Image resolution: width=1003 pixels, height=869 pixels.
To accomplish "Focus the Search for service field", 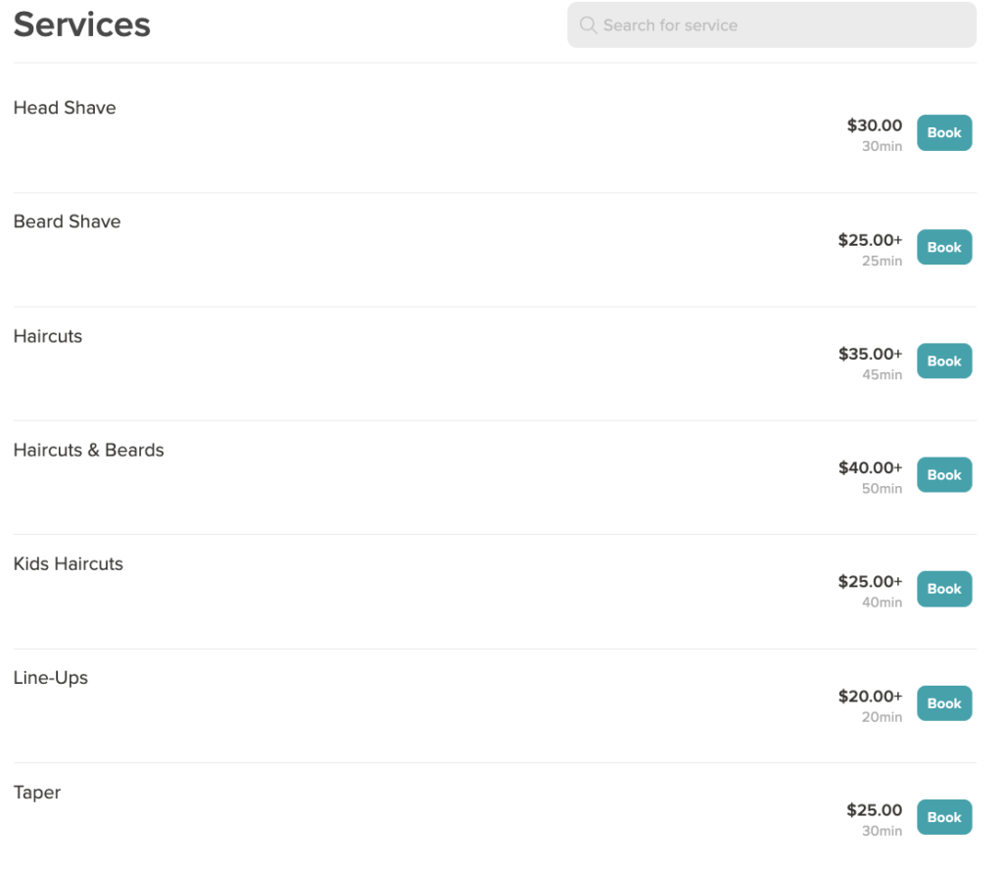I will pos(772,24).
